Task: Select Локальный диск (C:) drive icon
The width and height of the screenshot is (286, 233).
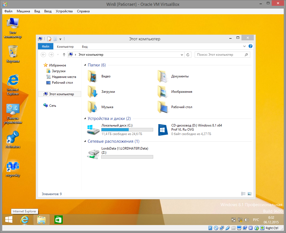Action: click(x=93, y=130)
